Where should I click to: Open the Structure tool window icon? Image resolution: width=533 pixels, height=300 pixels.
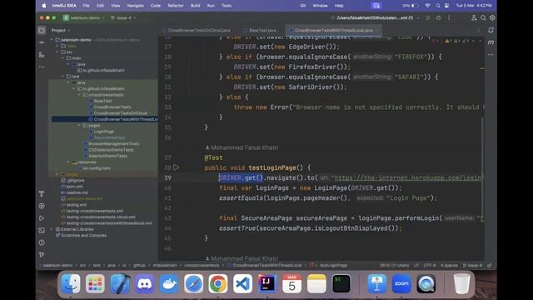coord(42,55)
